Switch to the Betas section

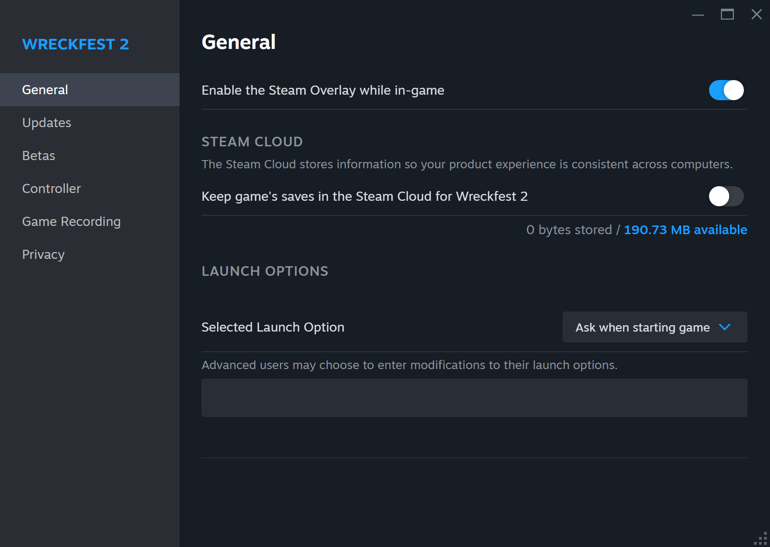(38, 156)
